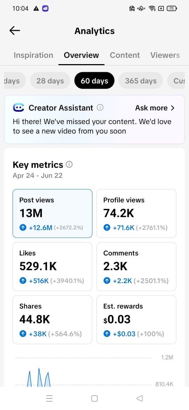
Task: Tap the views chart peak
Action: pos(39,369)
